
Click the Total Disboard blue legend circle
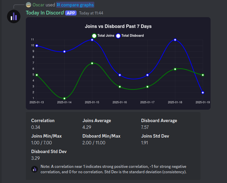tap(118, 36)
